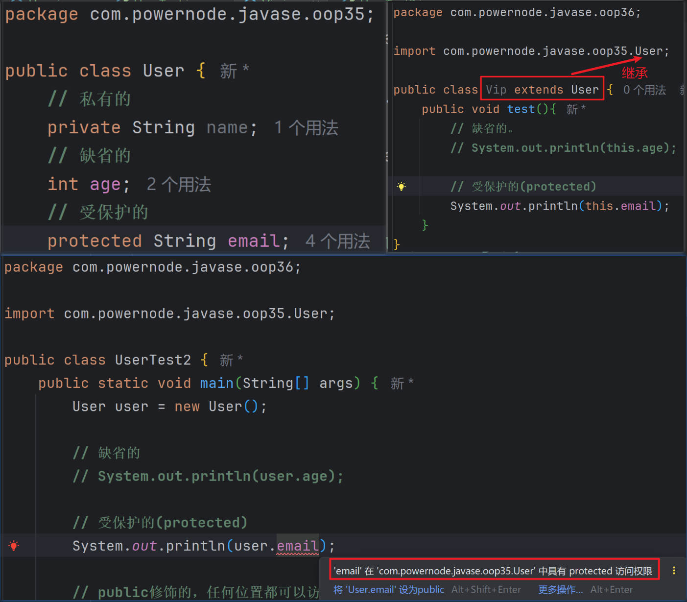
Task: Click the protected keyword before String email
Action: click(x=95, y=241)
